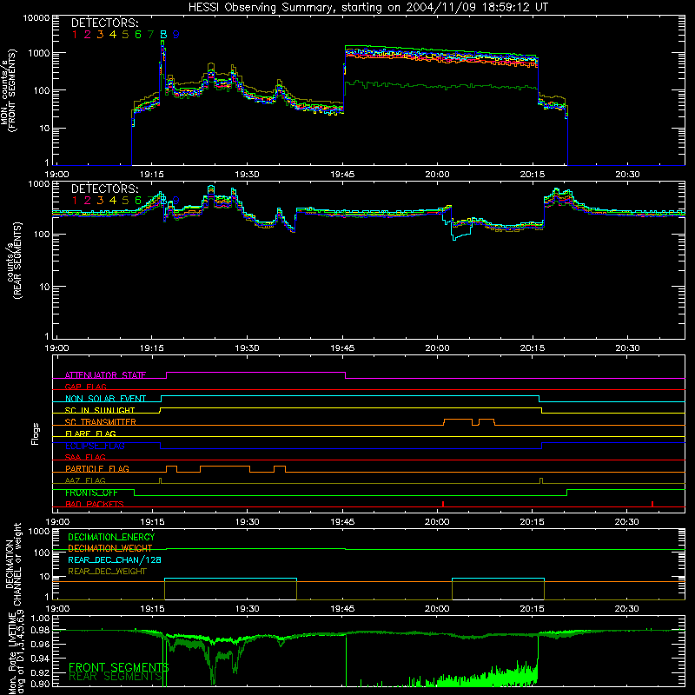Click the SC_IN_SUNLIGHT flag label
Image resolution: width=695 pixels, height=695 pixels.
pyautogui.click(x=100, y=410)
